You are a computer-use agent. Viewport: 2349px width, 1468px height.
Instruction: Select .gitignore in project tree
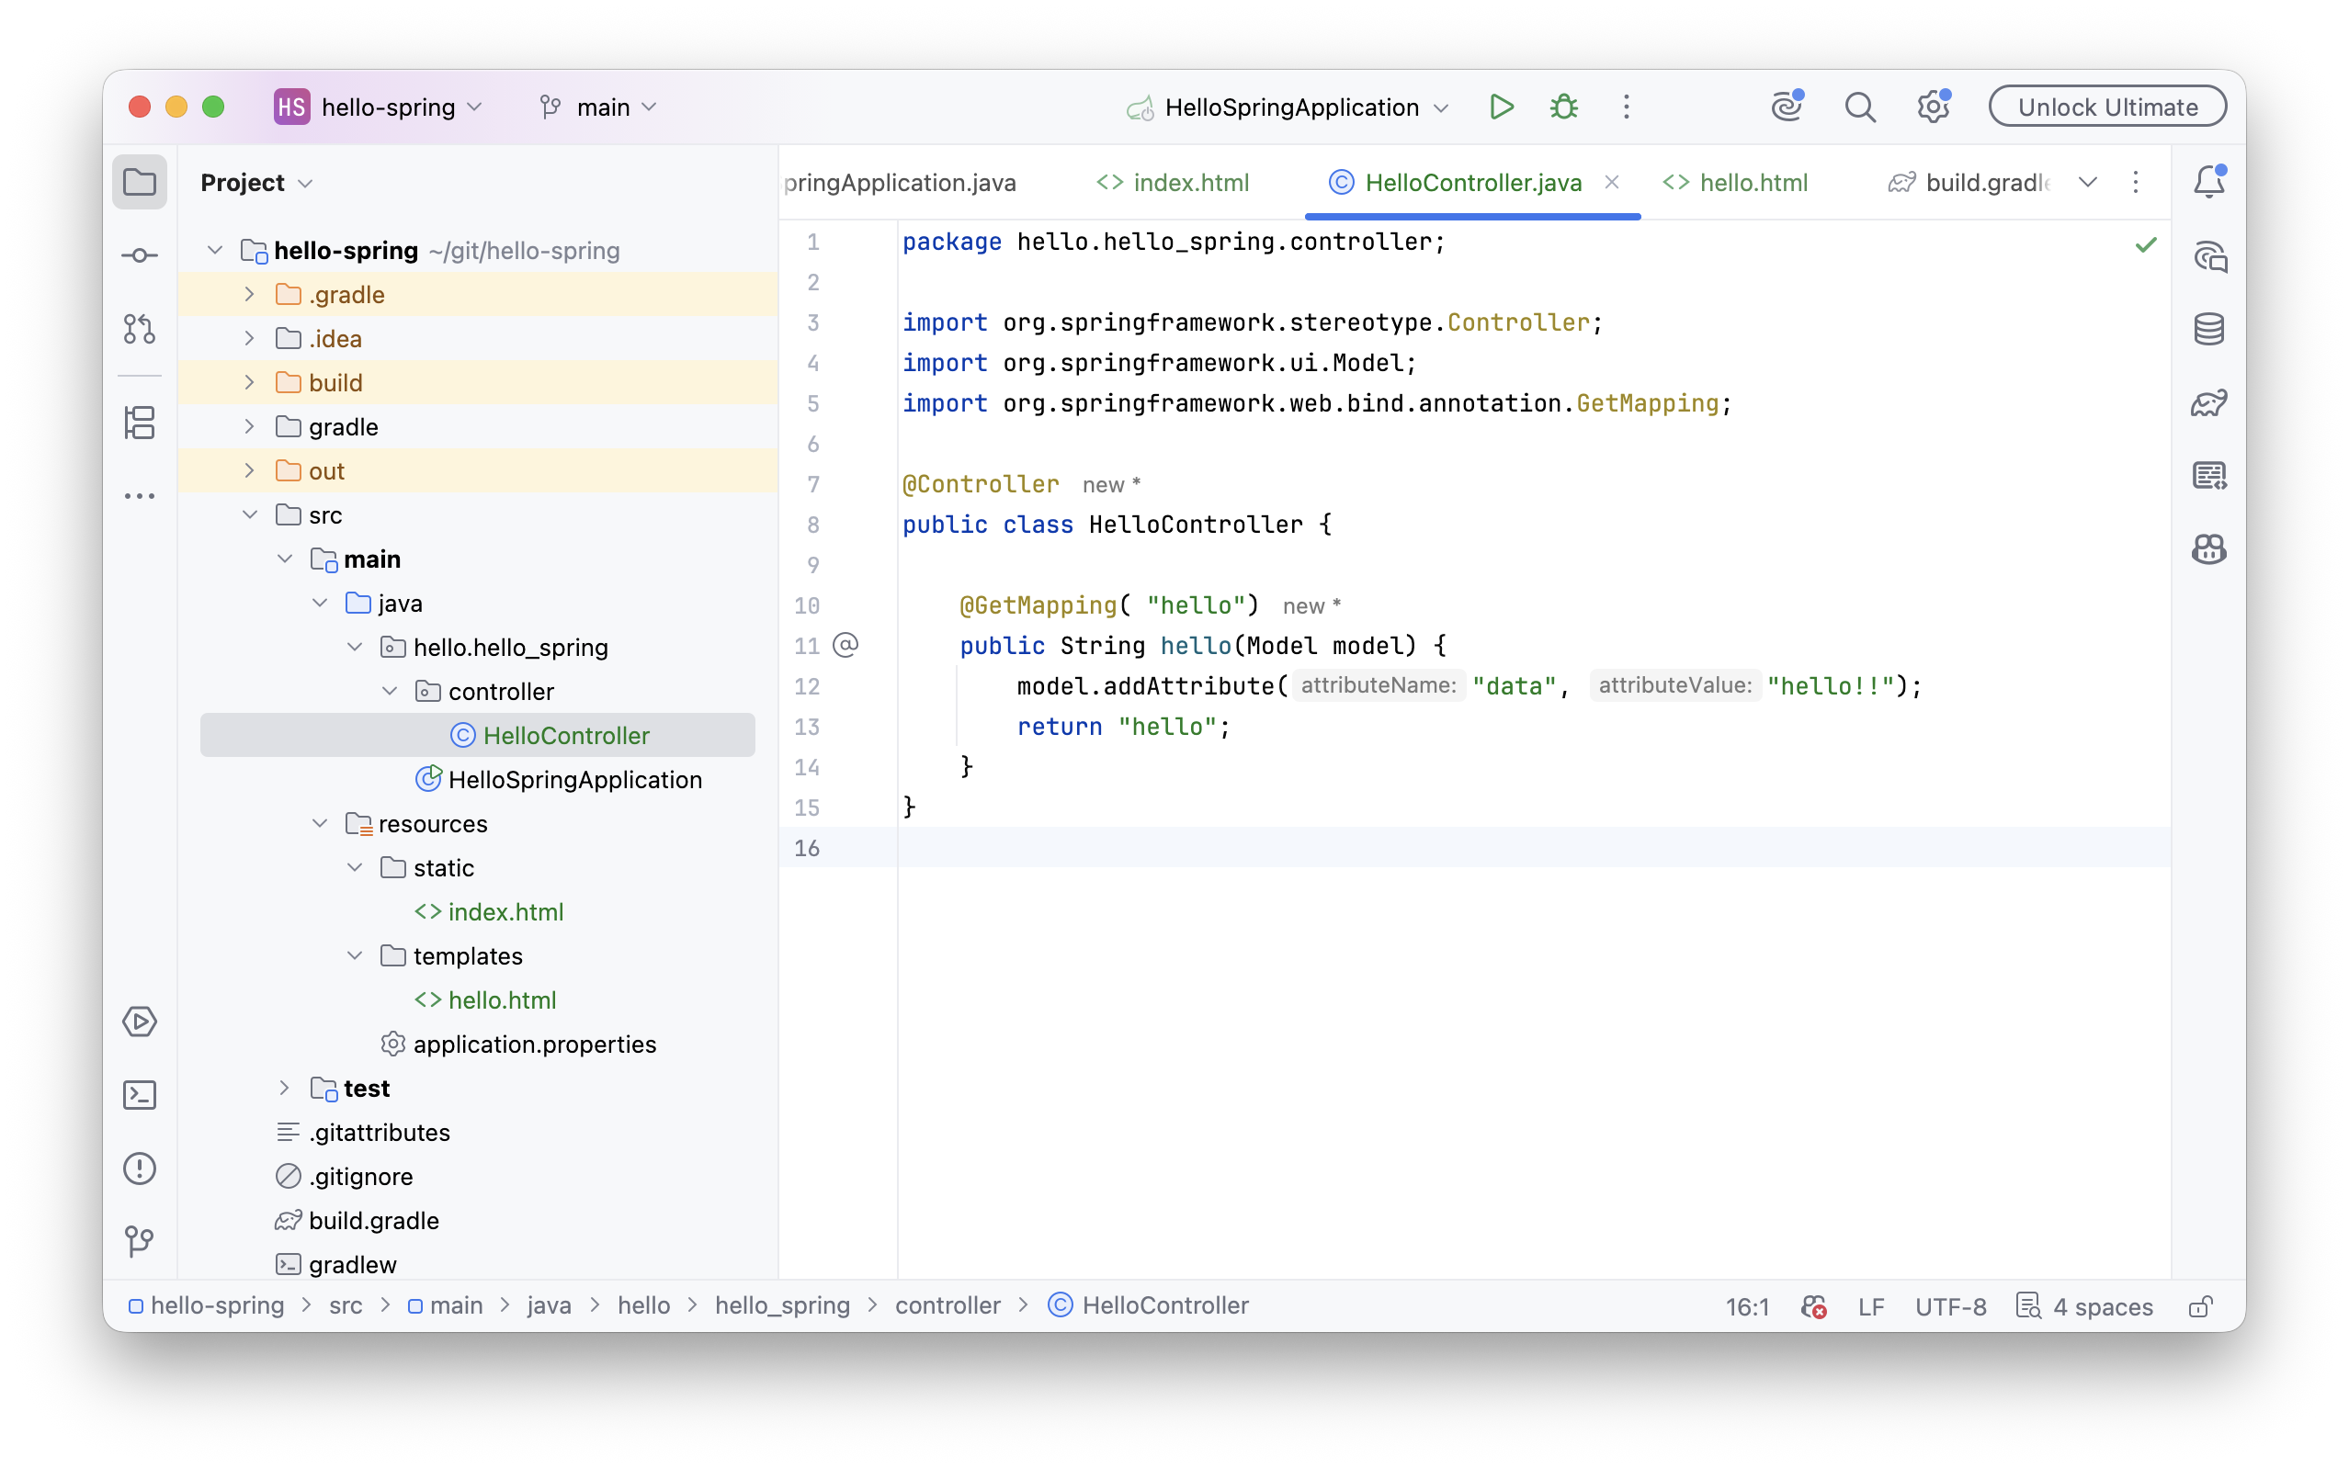coord(360,1177)
